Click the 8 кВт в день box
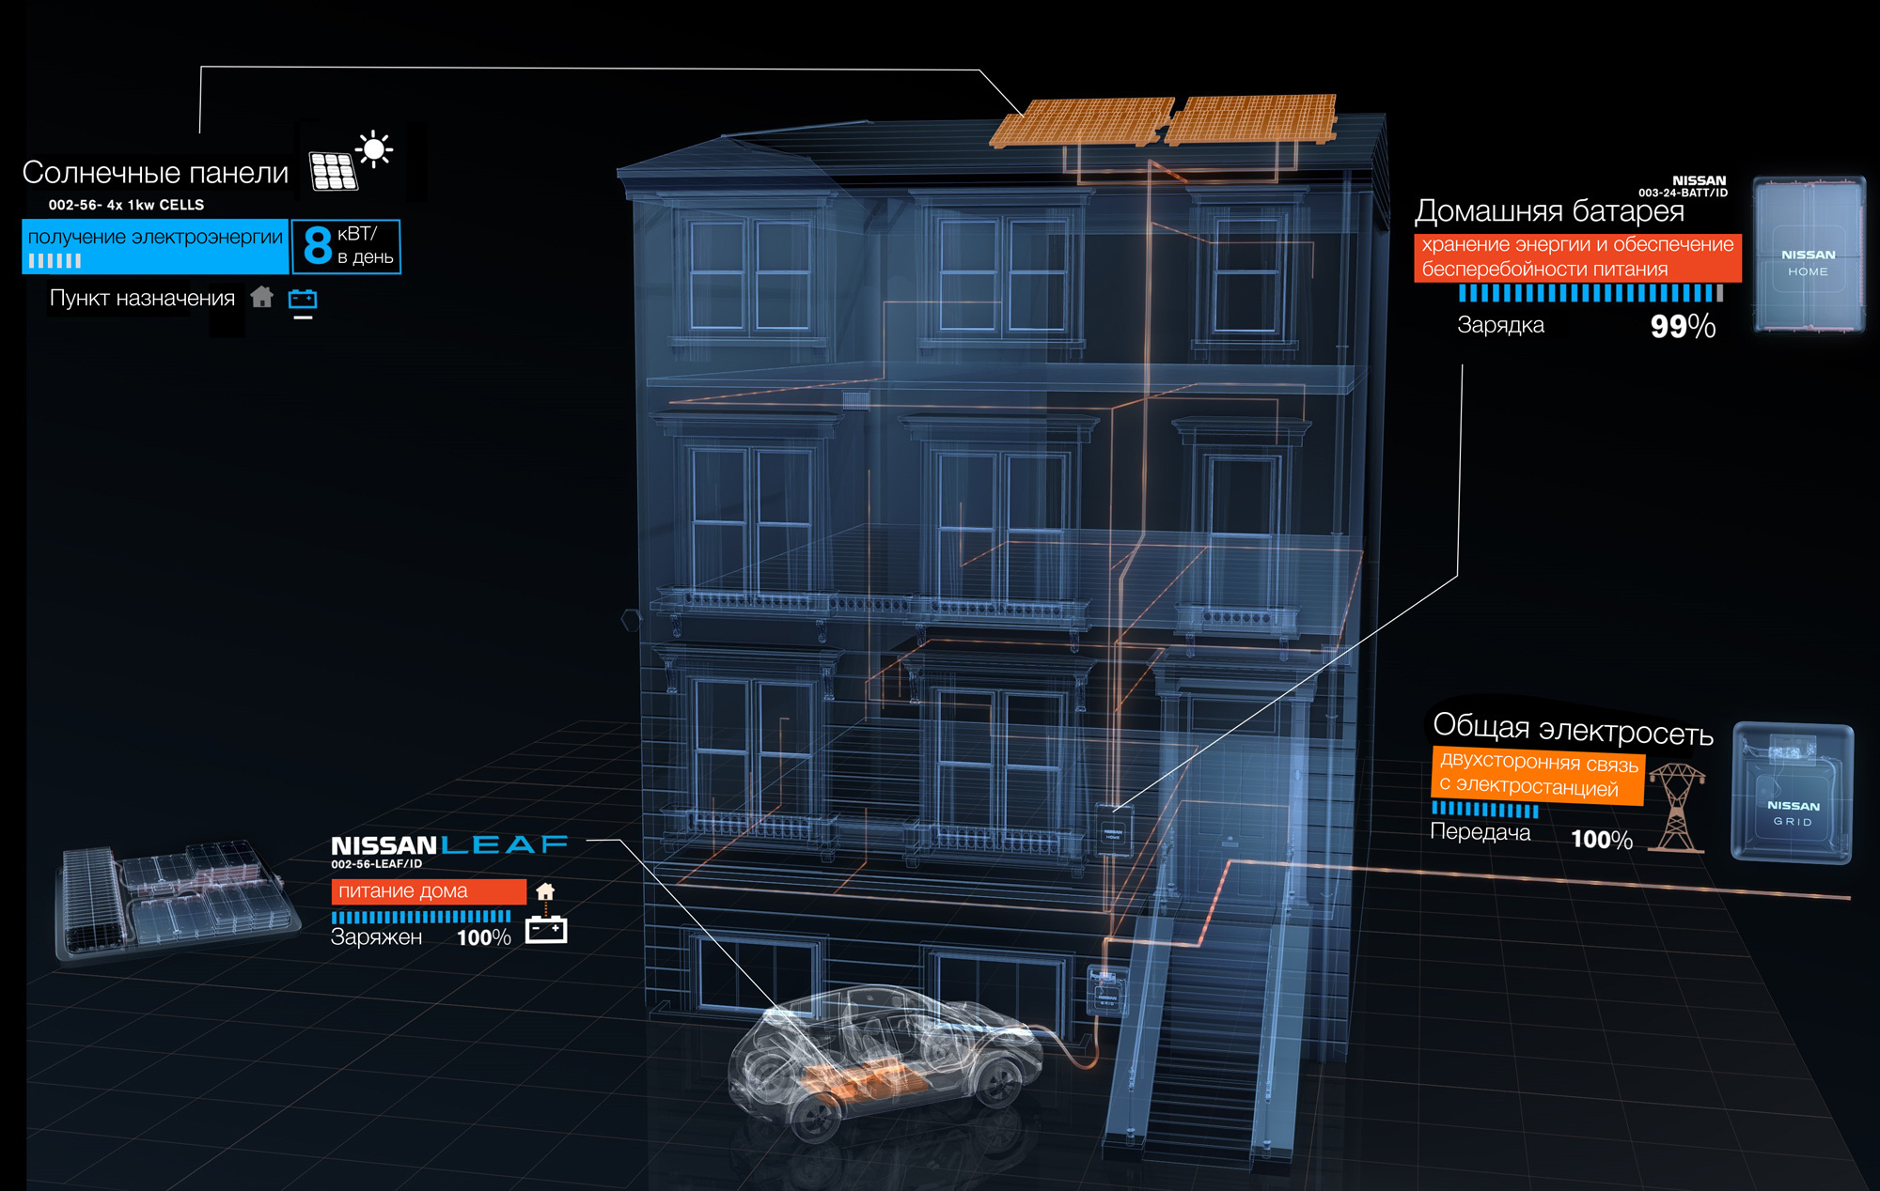The width and height of the screenshot is (1880, 1191). 346,246
